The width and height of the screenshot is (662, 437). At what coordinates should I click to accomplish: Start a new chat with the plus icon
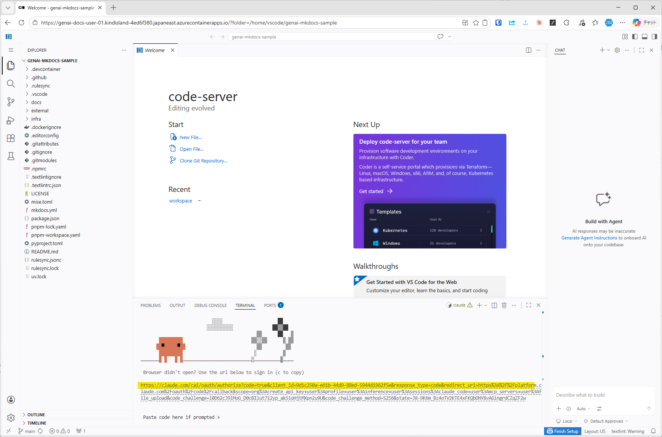tap(602, 50)
